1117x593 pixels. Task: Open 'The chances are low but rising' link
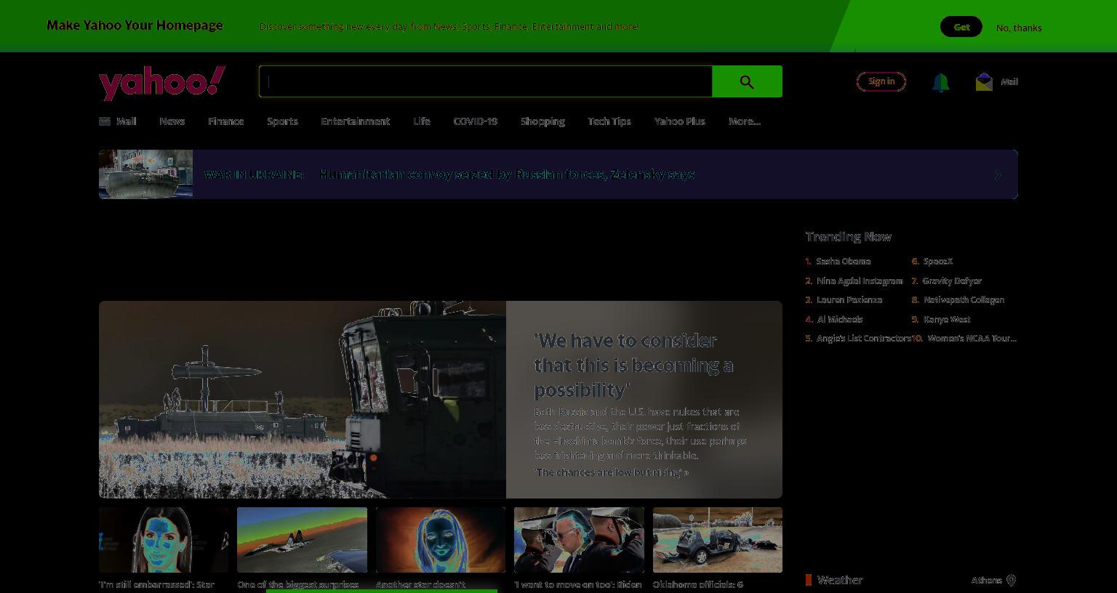pos(612,472)
